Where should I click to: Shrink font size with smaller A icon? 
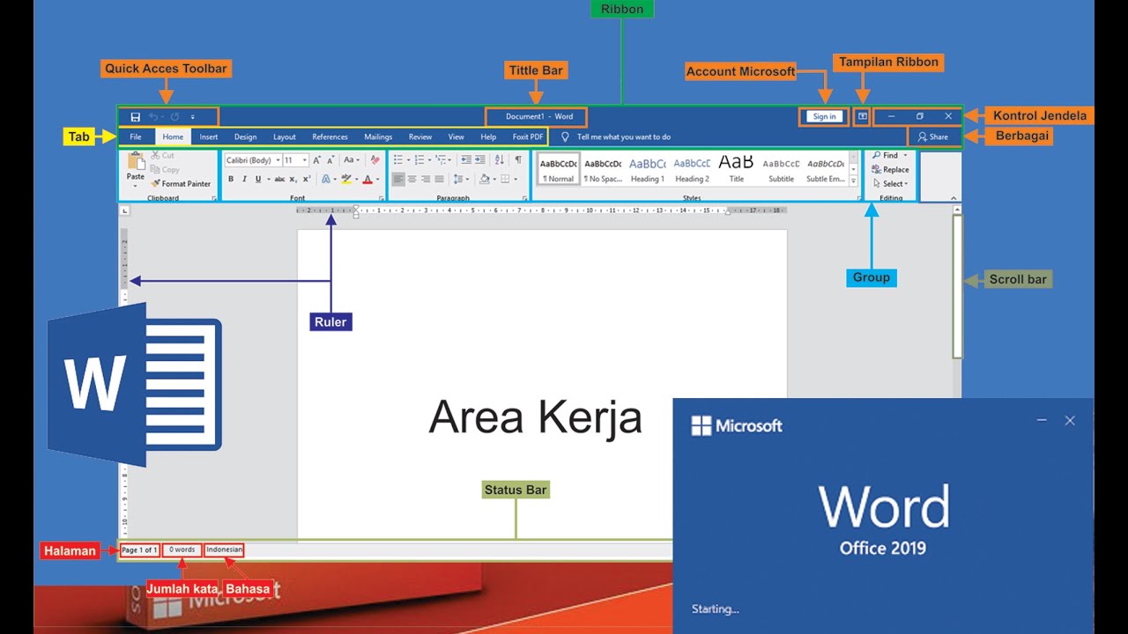tap(330, 160)
